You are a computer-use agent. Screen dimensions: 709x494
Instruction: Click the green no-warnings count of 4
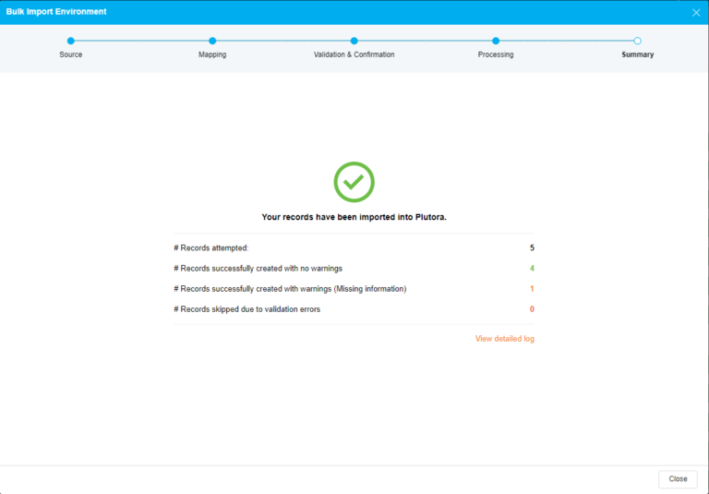point(532,269)
